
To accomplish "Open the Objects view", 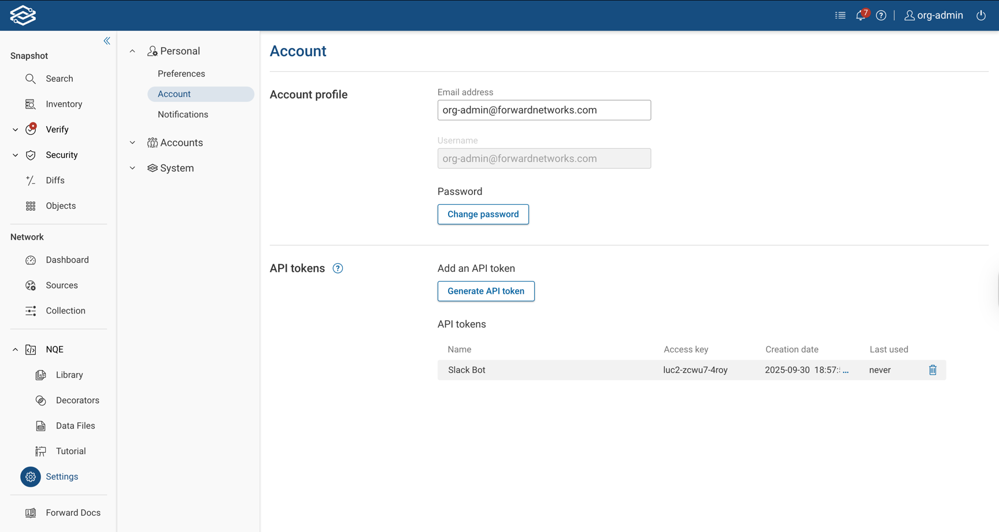I will (30, 205).
